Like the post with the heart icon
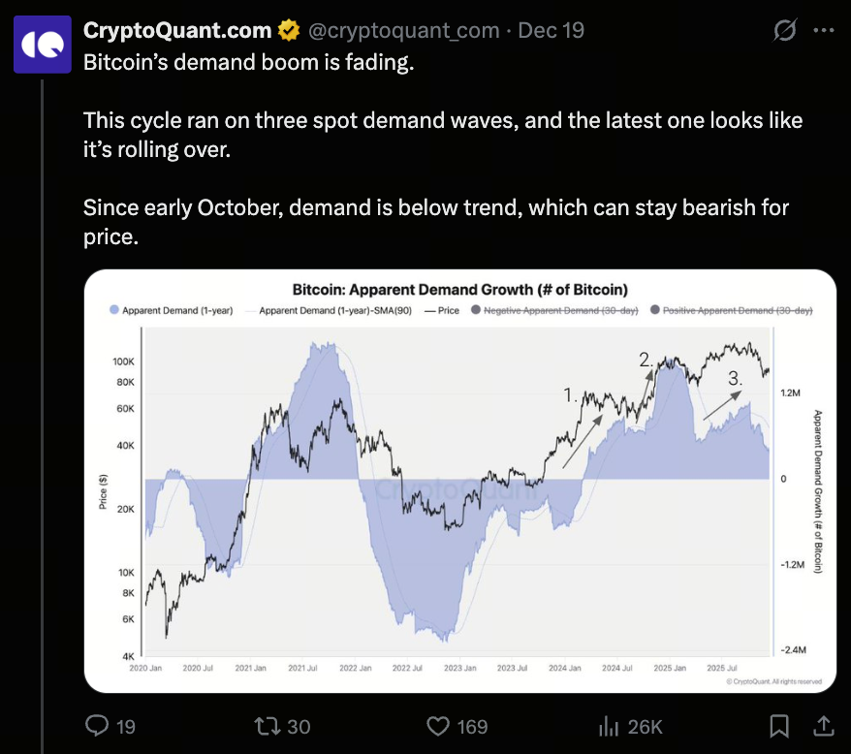The image size is (851, 754). (440, 726)
